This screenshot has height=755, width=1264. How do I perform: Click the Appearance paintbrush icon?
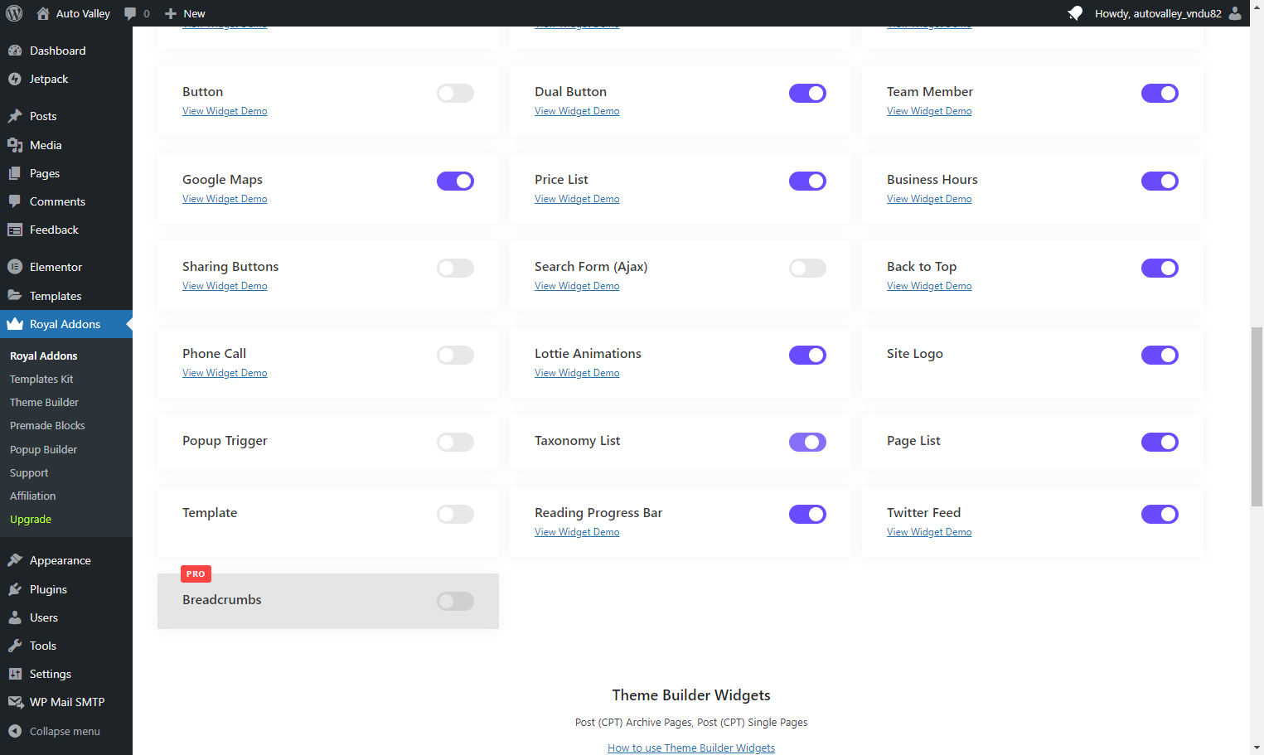(x=15, y=560)
